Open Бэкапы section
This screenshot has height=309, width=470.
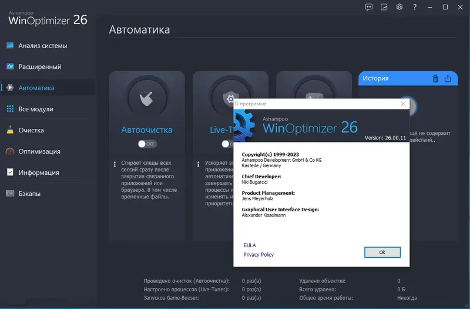[29, 194]
